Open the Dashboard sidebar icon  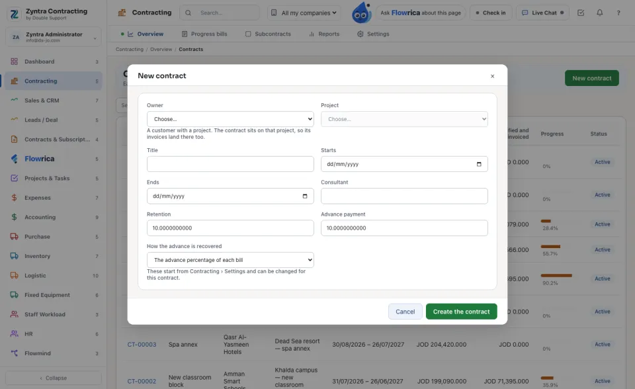click(14, 62)
